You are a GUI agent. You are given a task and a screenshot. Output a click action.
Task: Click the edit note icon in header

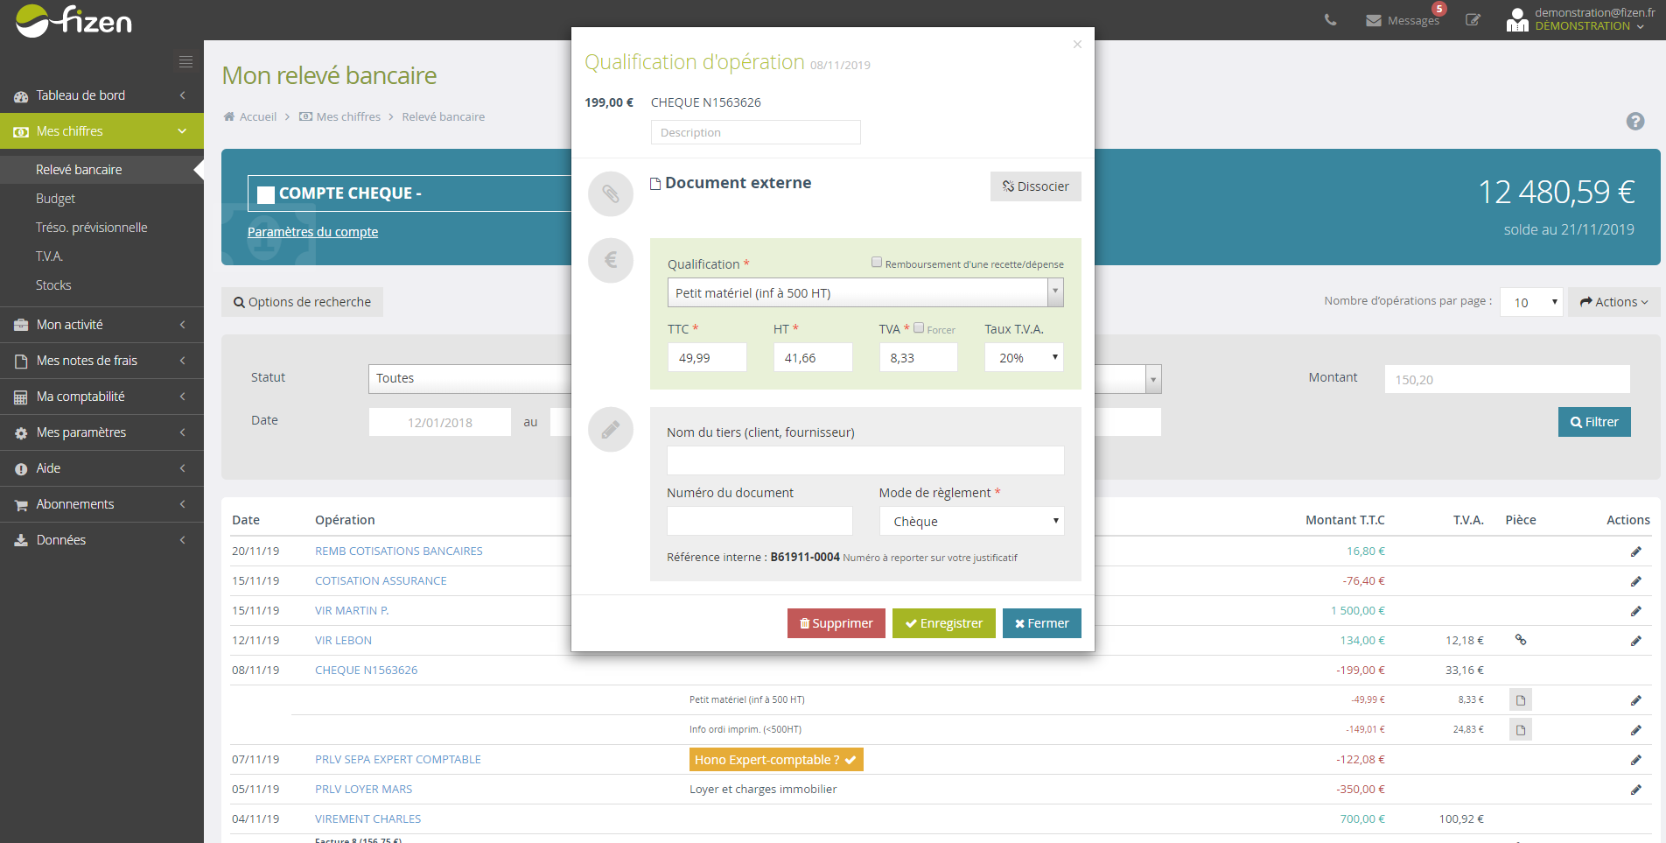(1473, 20)
